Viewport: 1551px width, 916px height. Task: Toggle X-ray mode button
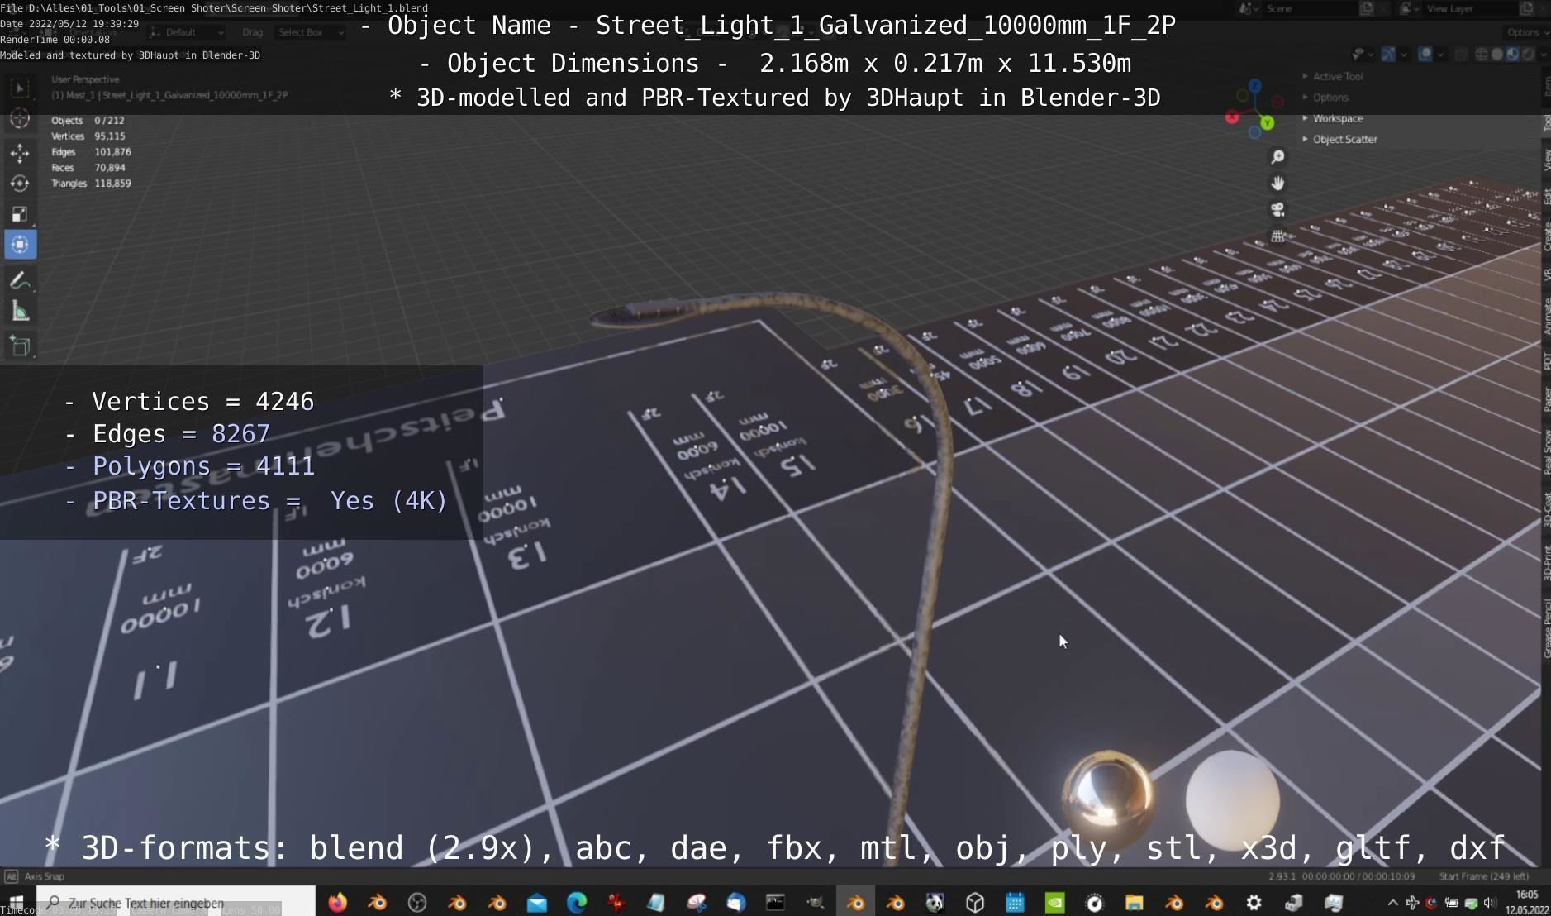[x=1461, y=55]
